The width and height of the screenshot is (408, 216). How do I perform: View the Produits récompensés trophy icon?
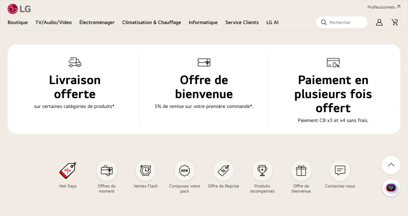click(262, 171)
